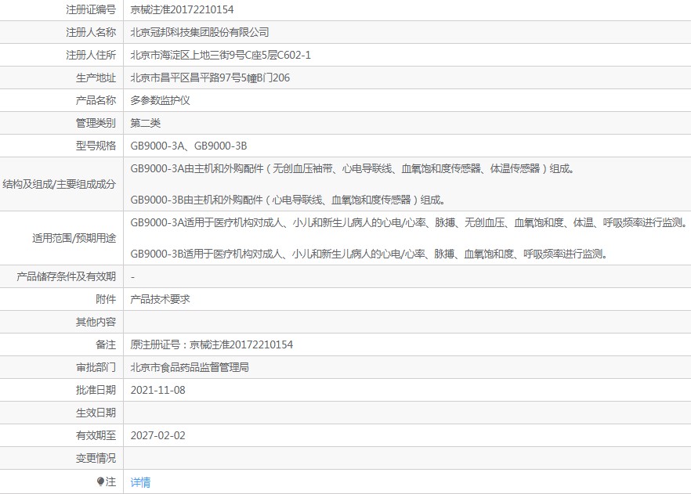Open the 详情 link in the 注 row
The height and width of the screenshot is (494, 691).
click(x=140, y=482)
